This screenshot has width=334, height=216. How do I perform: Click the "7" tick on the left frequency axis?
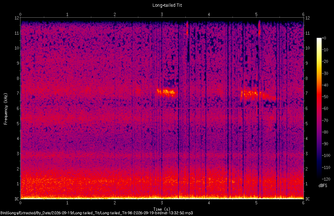tap(18, 93)
